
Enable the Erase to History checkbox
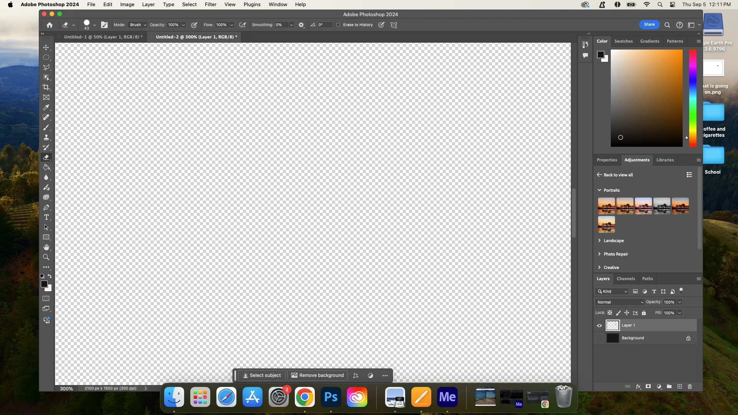pyautogui.click(x=338, y=25)
